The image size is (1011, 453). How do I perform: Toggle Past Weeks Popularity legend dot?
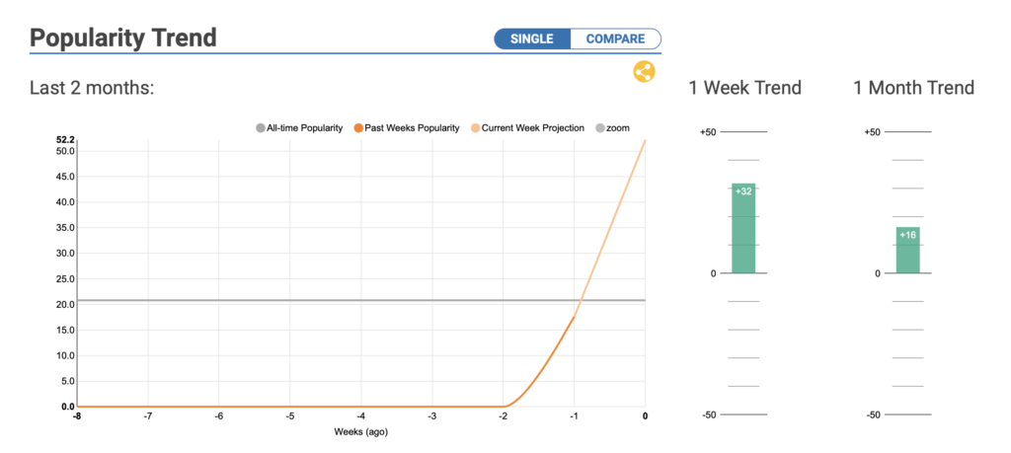(x=358, y=128)
